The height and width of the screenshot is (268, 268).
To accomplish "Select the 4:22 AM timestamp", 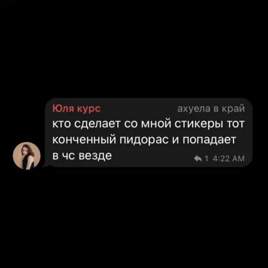I will click(x=229, y=159).
